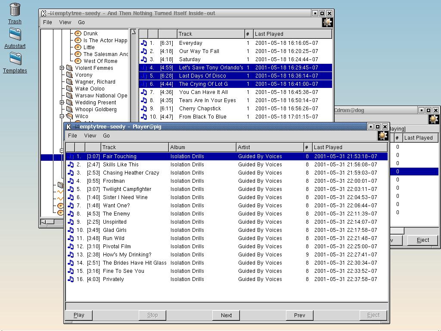This screenshot has height=331, width=441.
Task: Expand the Violent Femmes tree node
Action: (62, 68)
